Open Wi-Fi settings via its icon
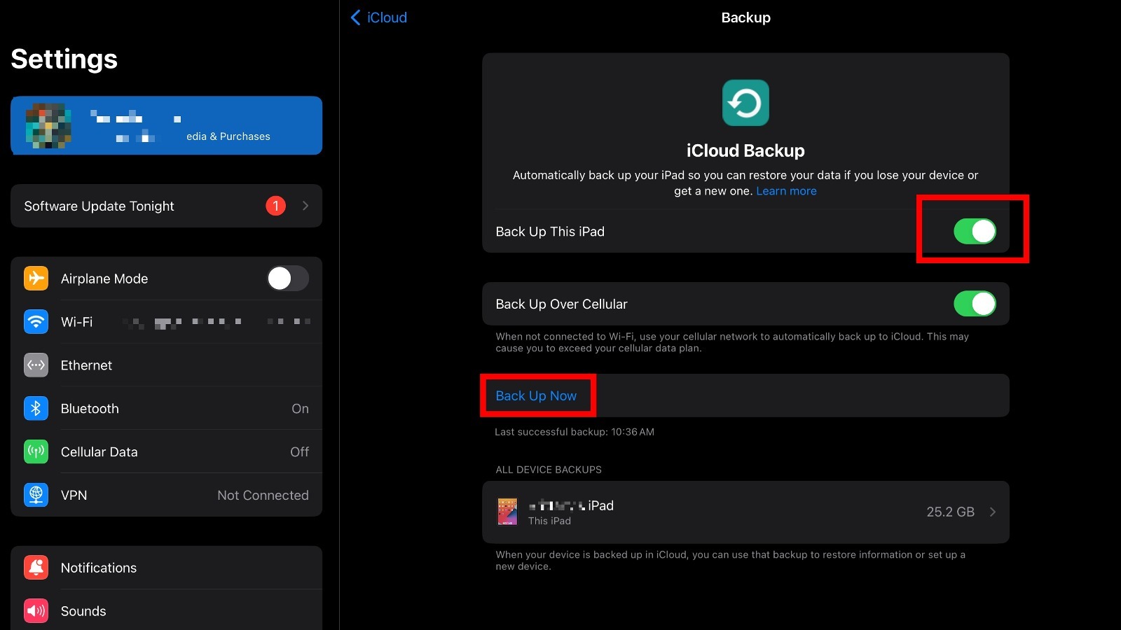The height and width of the screenshot is (630, 1121). click(36, 322)
